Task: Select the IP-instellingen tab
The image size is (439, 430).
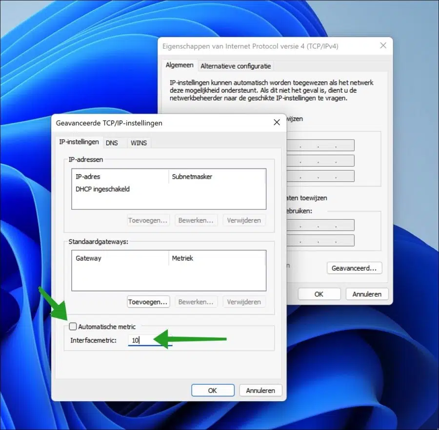Action: click(x=79, y=142)
